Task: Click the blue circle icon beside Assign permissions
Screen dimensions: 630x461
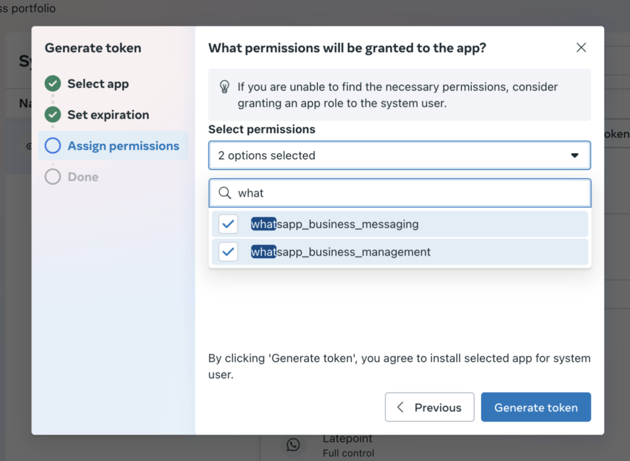Action: (x=52, y=146)
